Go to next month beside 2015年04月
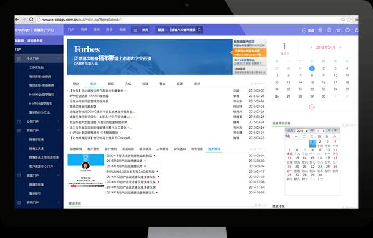373x238 pixels. point(340,48)
